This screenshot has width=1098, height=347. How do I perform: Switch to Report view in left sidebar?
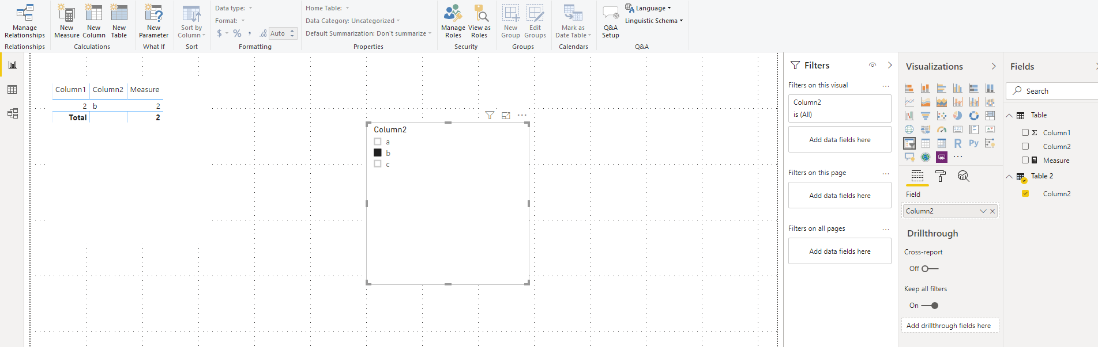coord(12,65)
